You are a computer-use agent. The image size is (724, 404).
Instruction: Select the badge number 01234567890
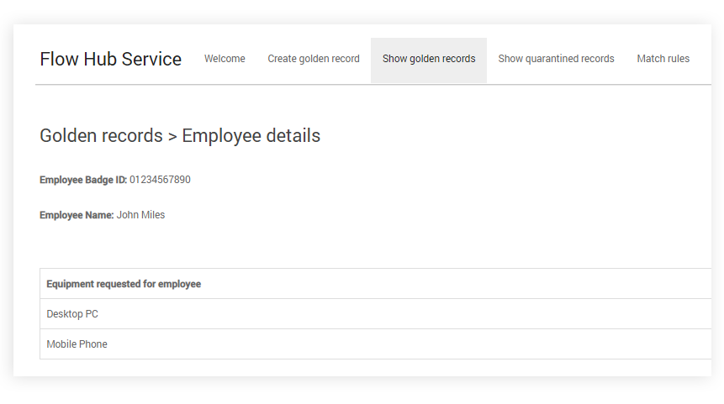pyautogui.click(x=160, y=180)
